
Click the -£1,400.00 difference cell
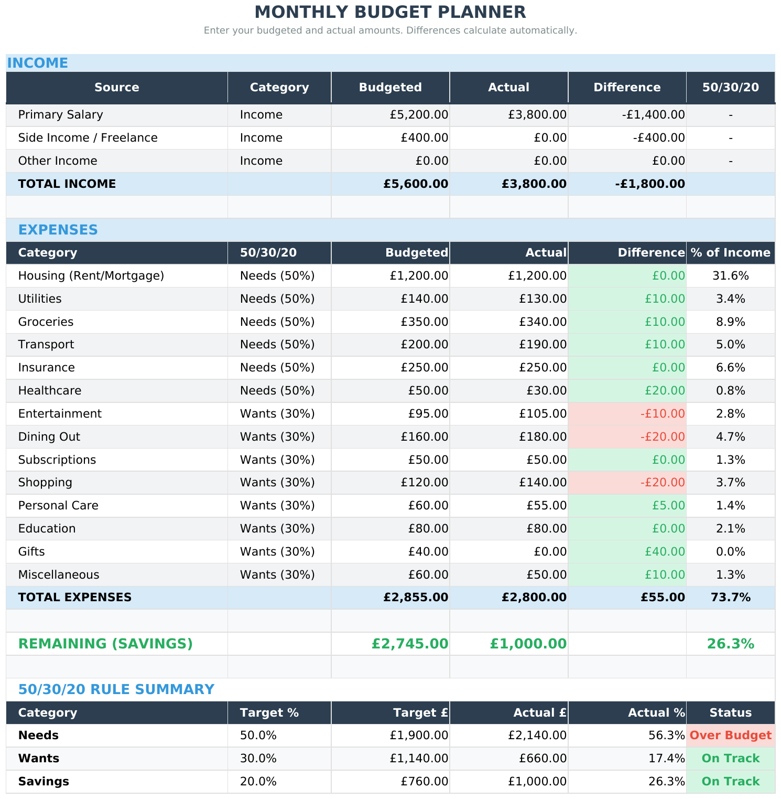click(x=627, y=115)
